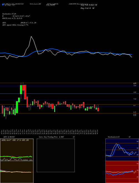
Task: Click the blue SMA legend square
Action: (x=3, y=4)
